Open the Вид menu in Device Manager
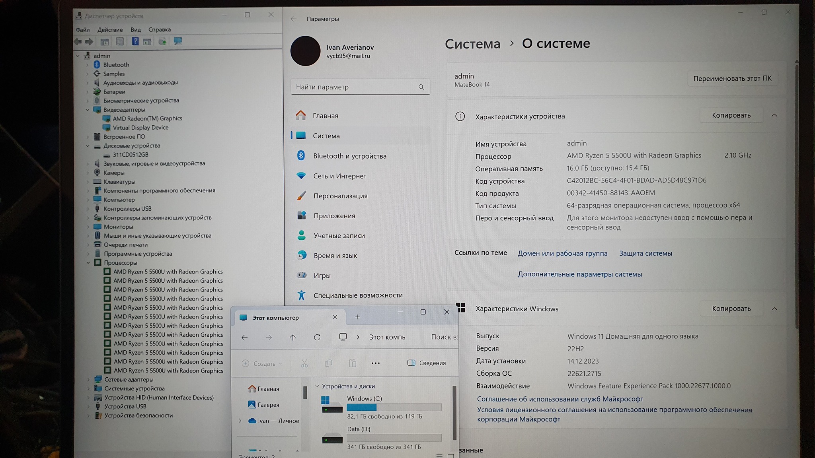 [135, 30]
